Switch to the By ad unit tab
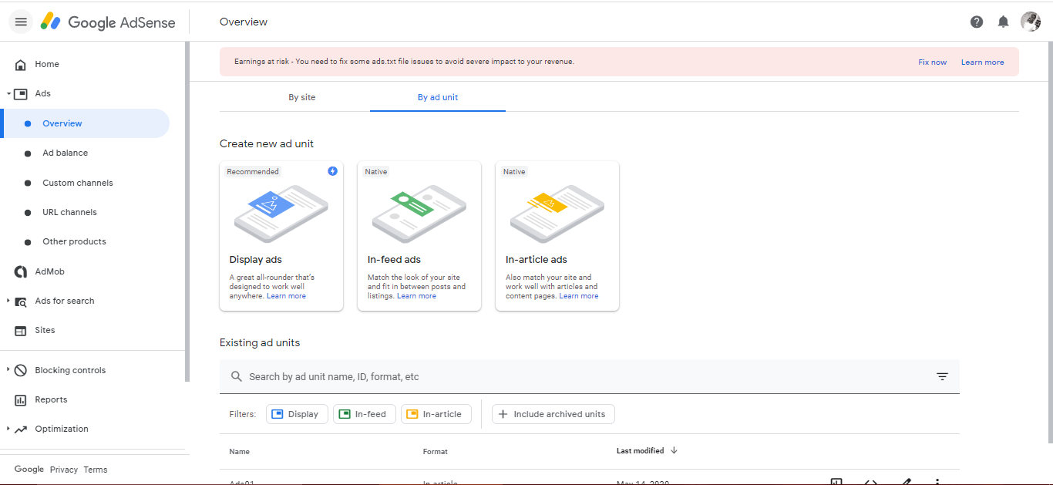This screenshot has height=485, width=1053. click(x=438, y=97)
